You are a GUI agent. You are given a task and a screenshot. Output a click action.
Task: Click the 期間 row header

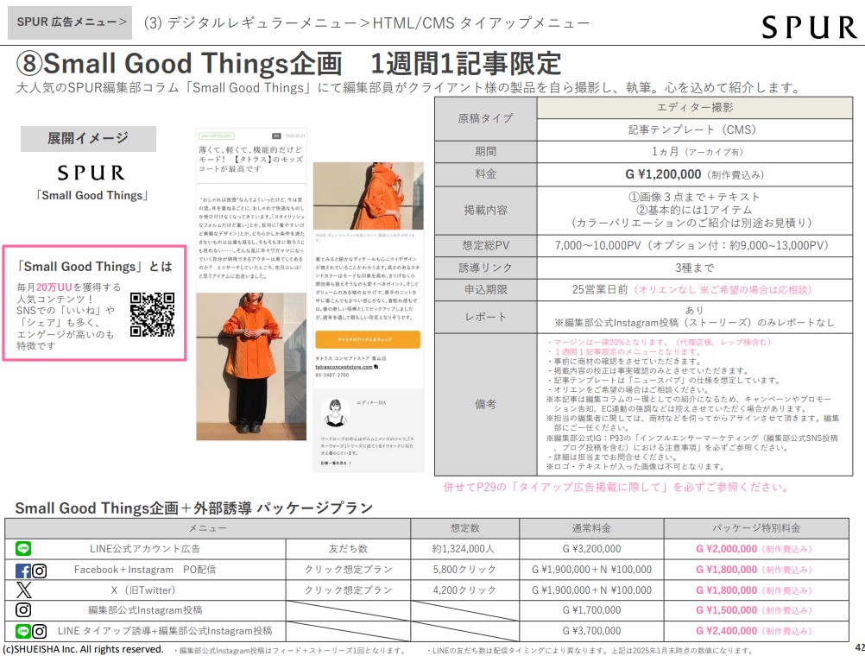(485, 152)
